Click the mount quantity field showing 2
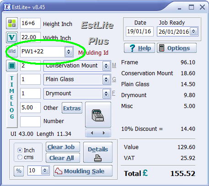The width and height of the screenshot is (209, 186). [30, 66]
